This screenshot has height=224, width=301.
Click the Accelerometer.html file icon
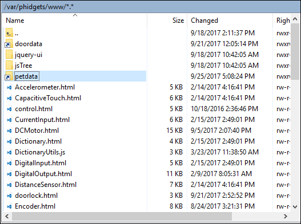9,87
